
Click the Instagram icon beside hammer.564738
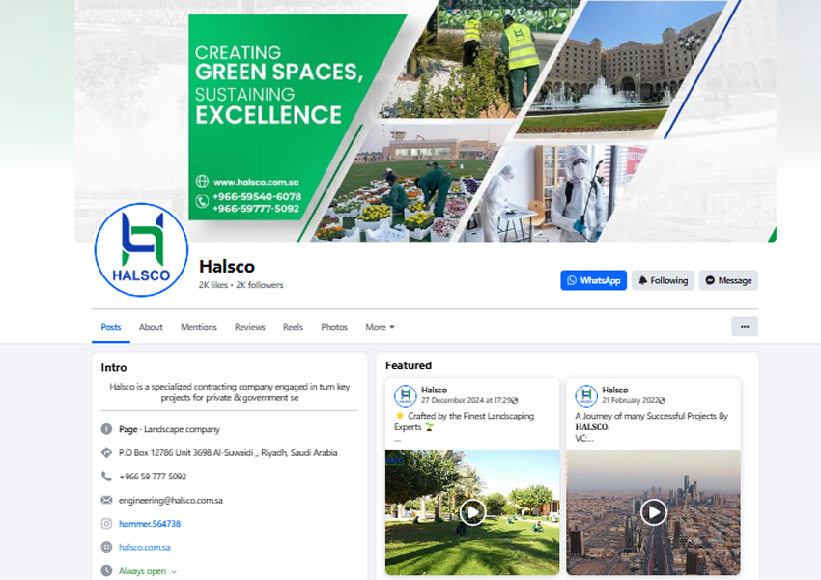(106, 523)
